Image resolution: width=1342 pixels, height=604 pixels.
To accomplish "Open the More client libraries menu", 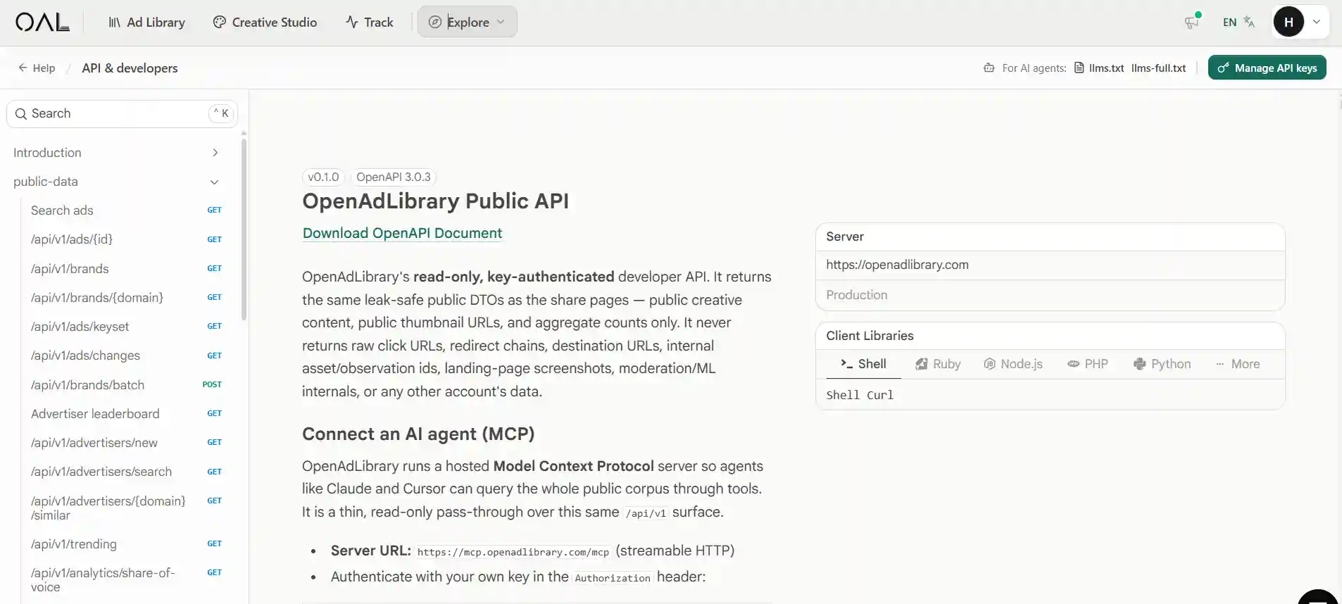I will [1238, 364].
